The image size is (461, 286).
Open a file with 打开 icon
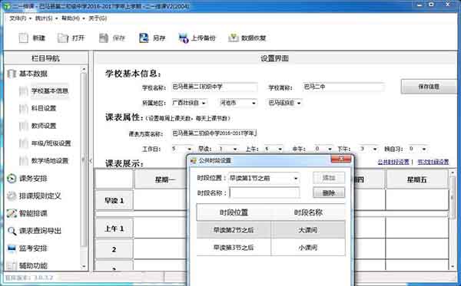pyautogui.click(x=63, y=38)
